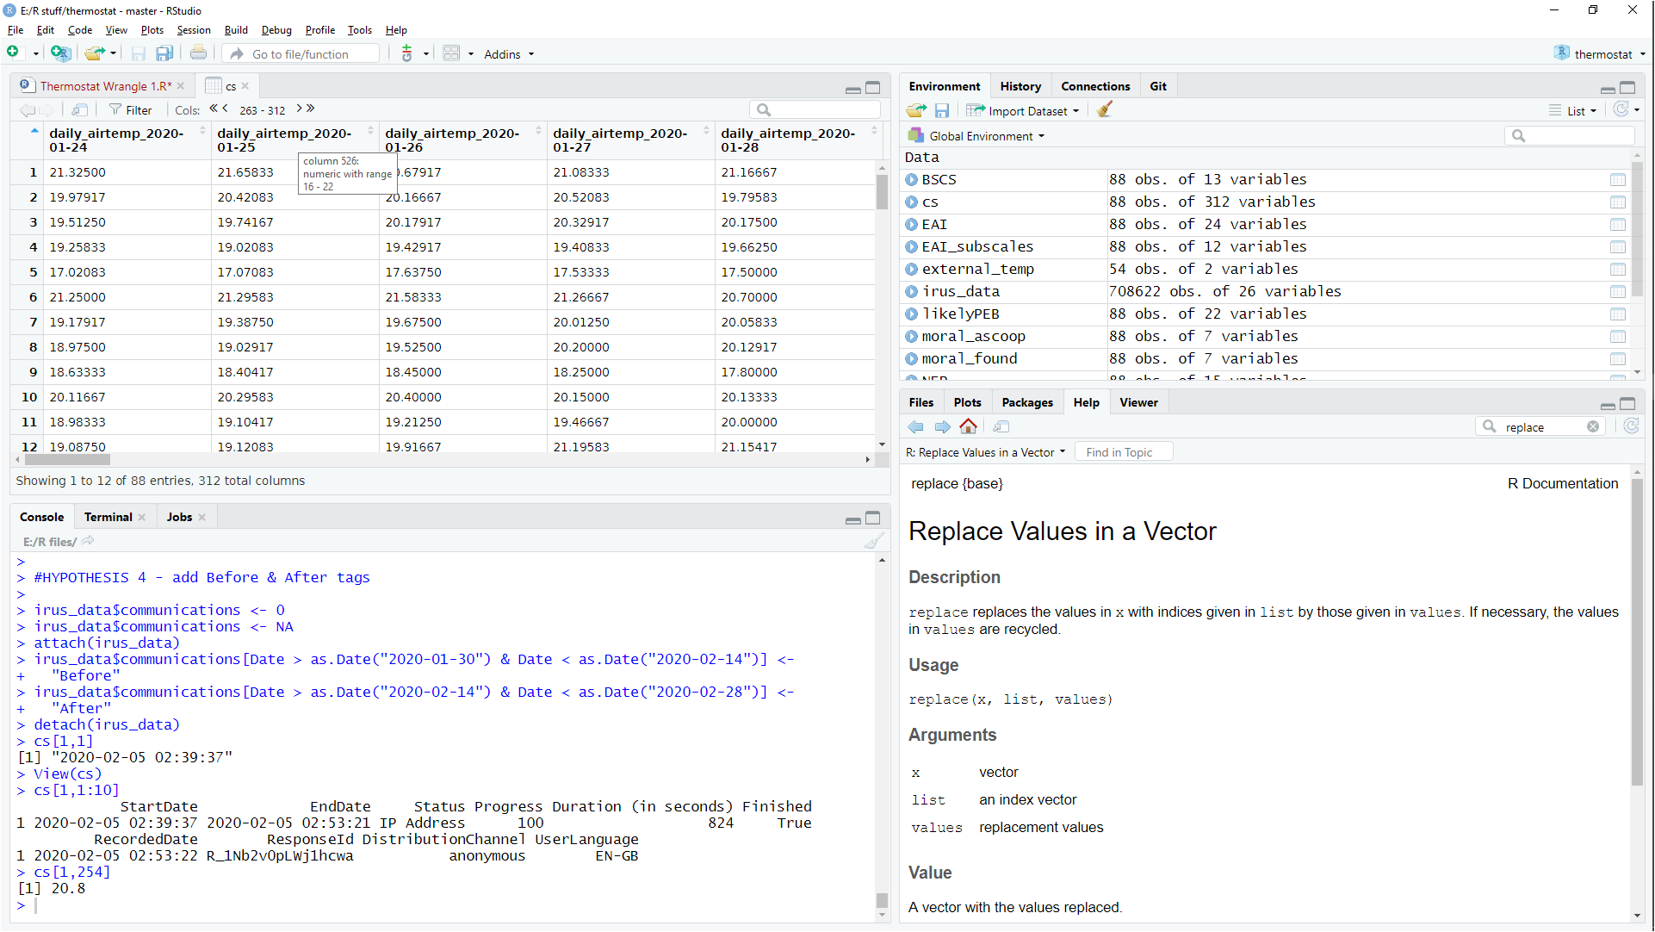Toggle the Filter button in the data viewer
Screen dimensions: 1655x932
point(131,110)
